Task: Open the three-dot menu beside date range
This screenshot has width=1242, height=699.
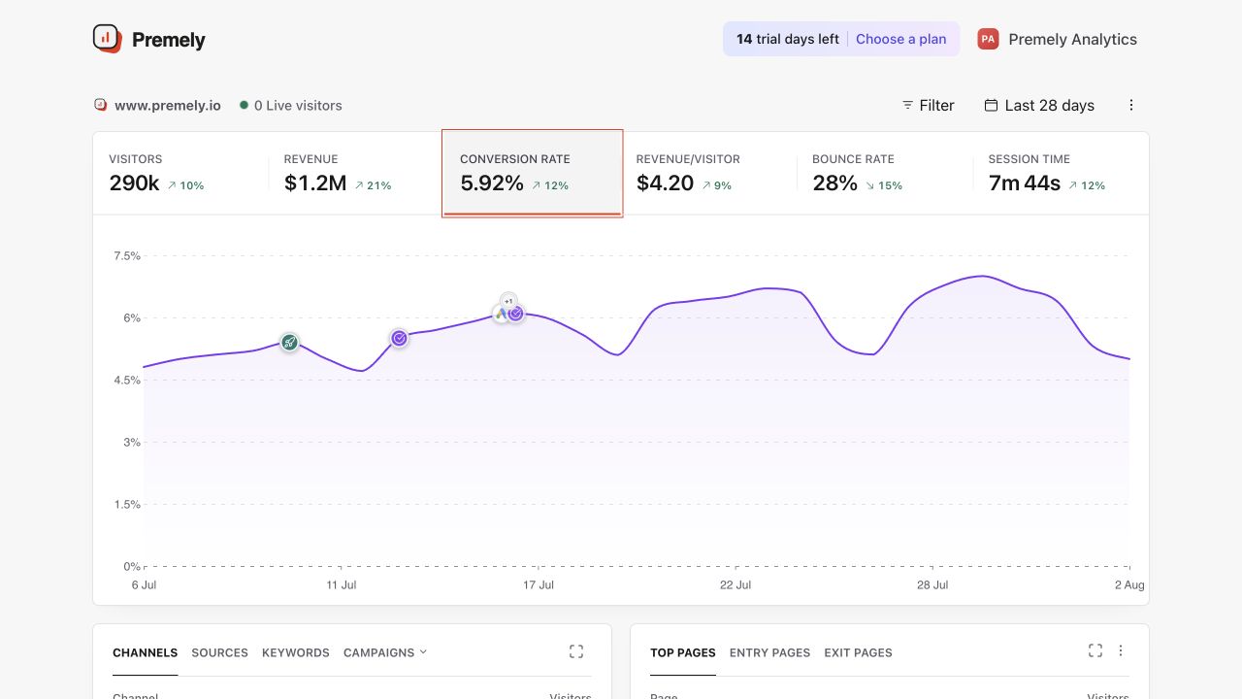Action: tap(1130, 105)
